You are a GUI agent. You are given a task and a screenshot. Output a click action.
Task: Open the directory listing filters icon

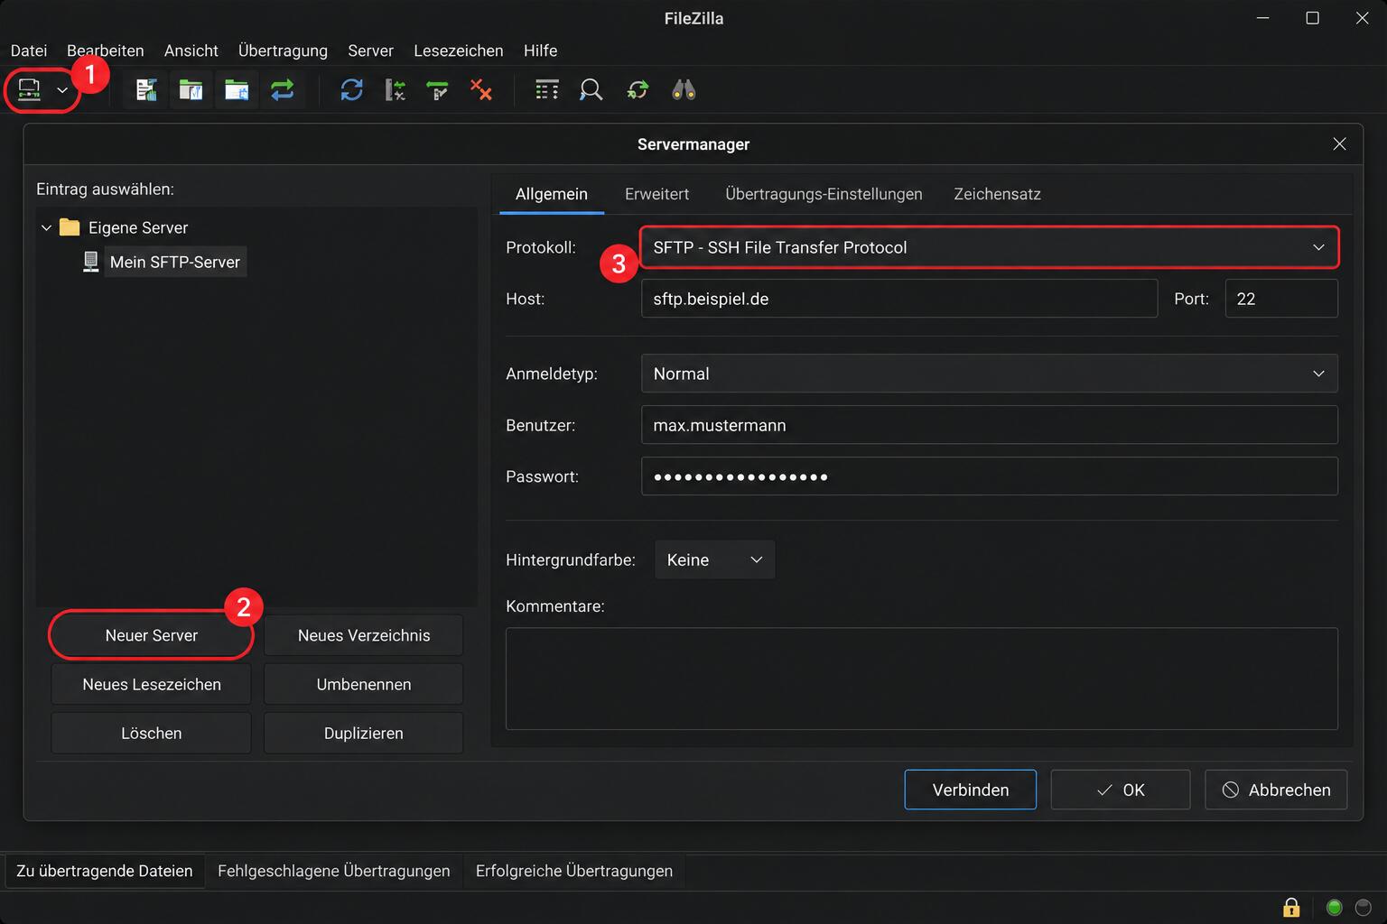click(x=546, y=90)
